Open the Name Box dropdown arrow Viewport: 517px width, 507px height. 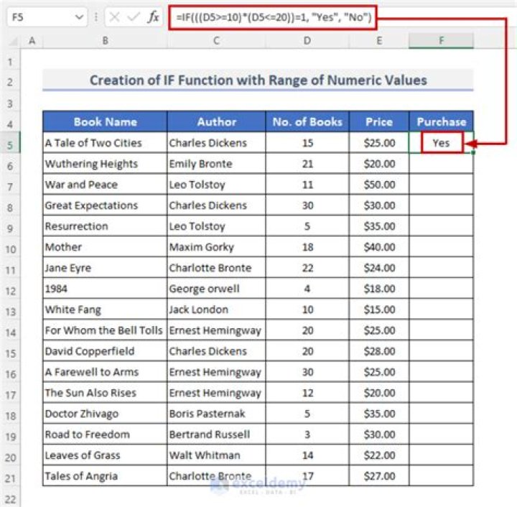[x=79, y=17]
